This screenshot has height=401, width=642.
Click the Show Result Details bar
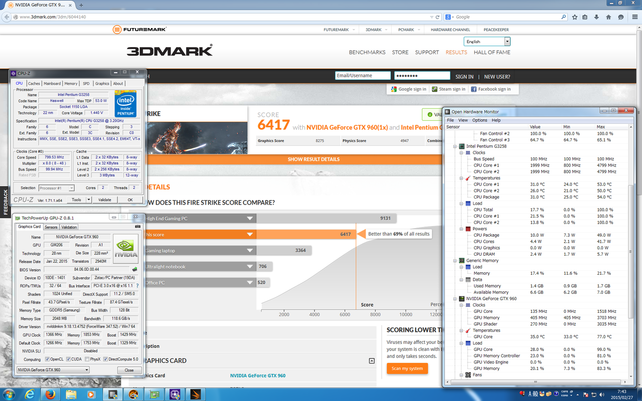coord(313,159)
